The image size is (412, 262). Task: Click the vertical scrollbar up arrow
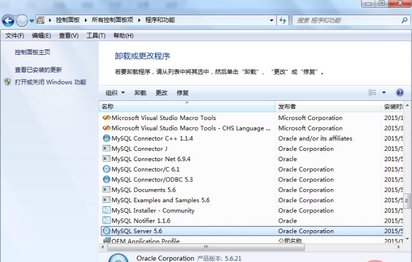(407, 105)
